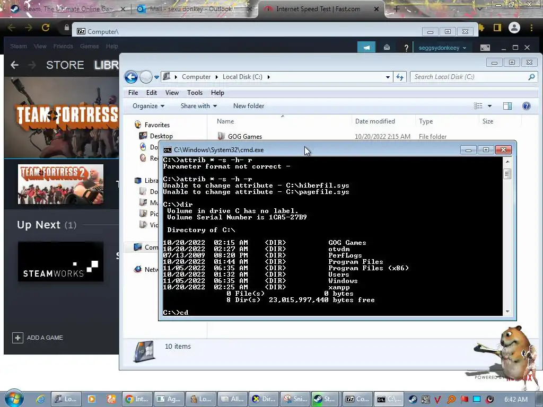Viewport: 543px width, 407px height.
Task: Open the Chrome three-dot menu
Action: (x=531, y=28)
